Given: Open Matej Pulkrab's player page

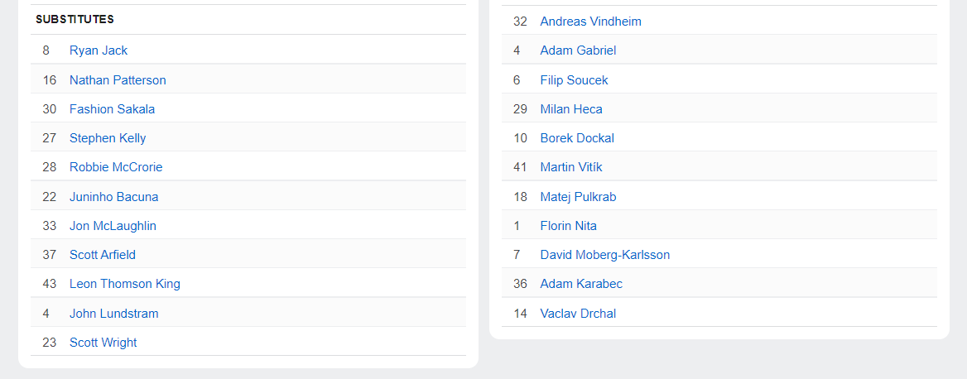Looking at the screenshot, I should click(x=578, y=197).
